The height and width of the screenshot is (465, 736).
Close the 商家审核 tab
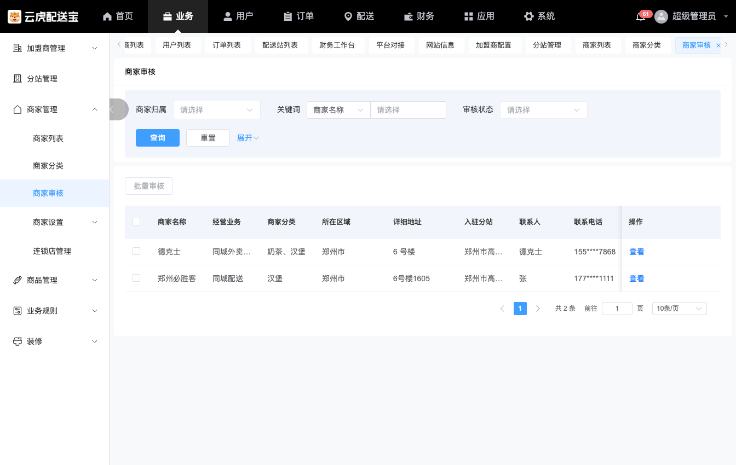(718, 45)
